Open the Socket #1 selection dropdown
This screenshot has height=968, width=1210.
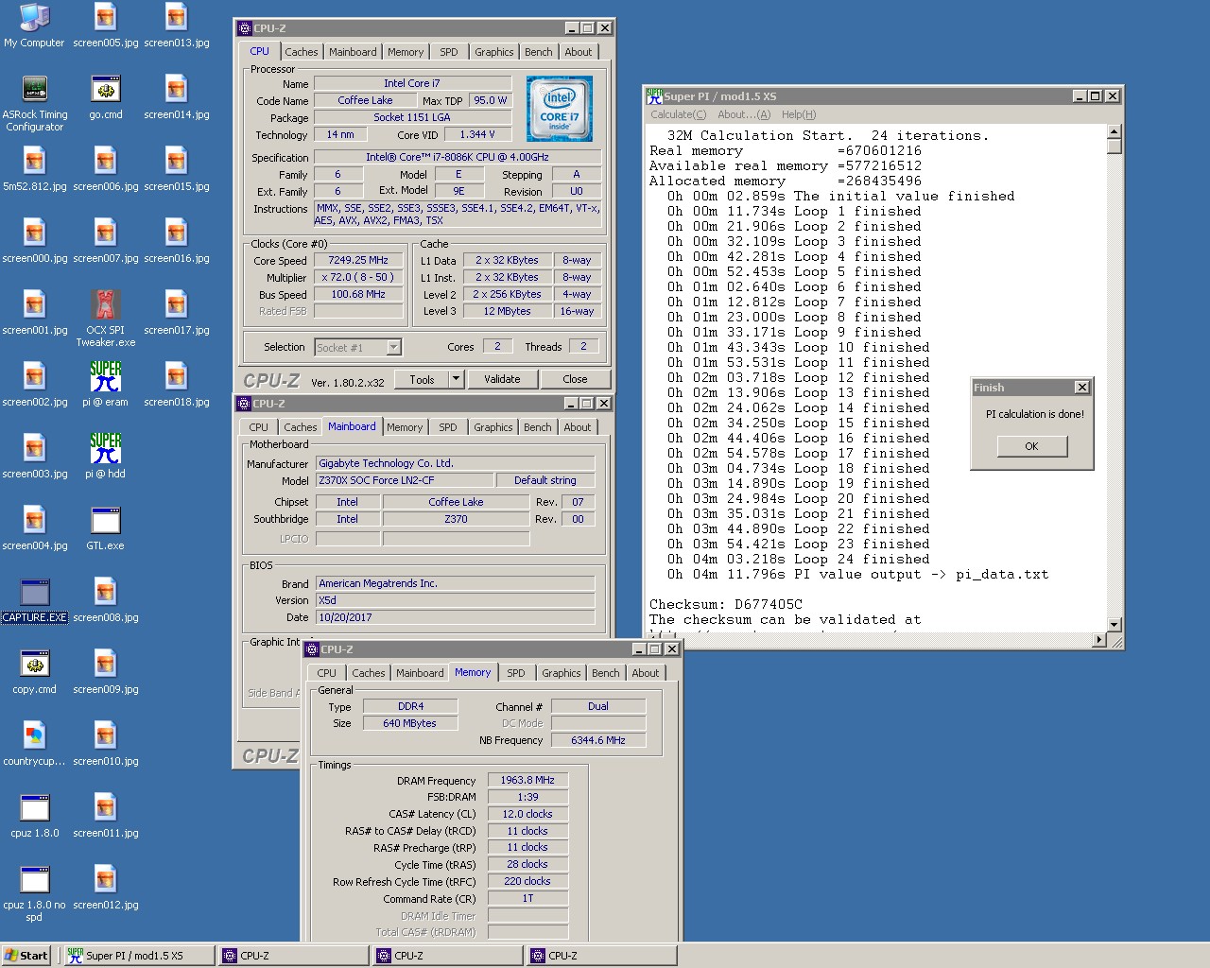(x=394, y=348)
